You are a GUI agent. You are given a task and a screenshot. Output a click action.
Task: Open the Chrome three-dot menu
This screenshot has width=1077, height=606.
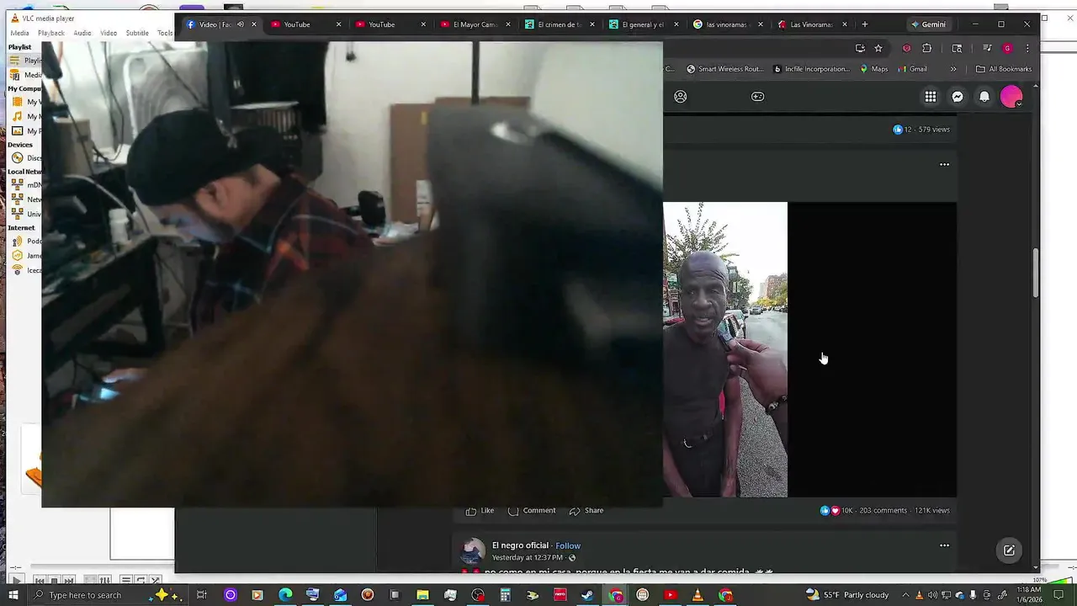(x=1027, y=48)
